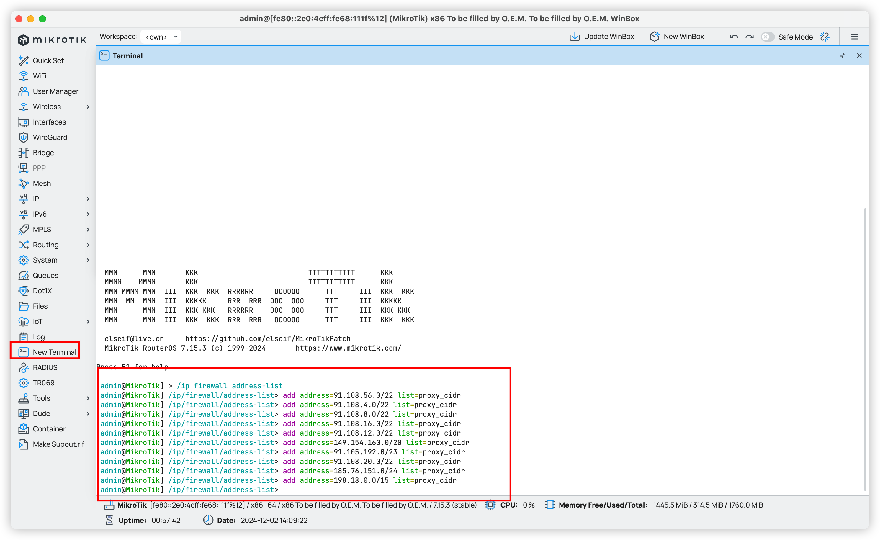Open the Dot1X sidebar icon
Viewport: 880px width, 540px height.
coord(24,291)
